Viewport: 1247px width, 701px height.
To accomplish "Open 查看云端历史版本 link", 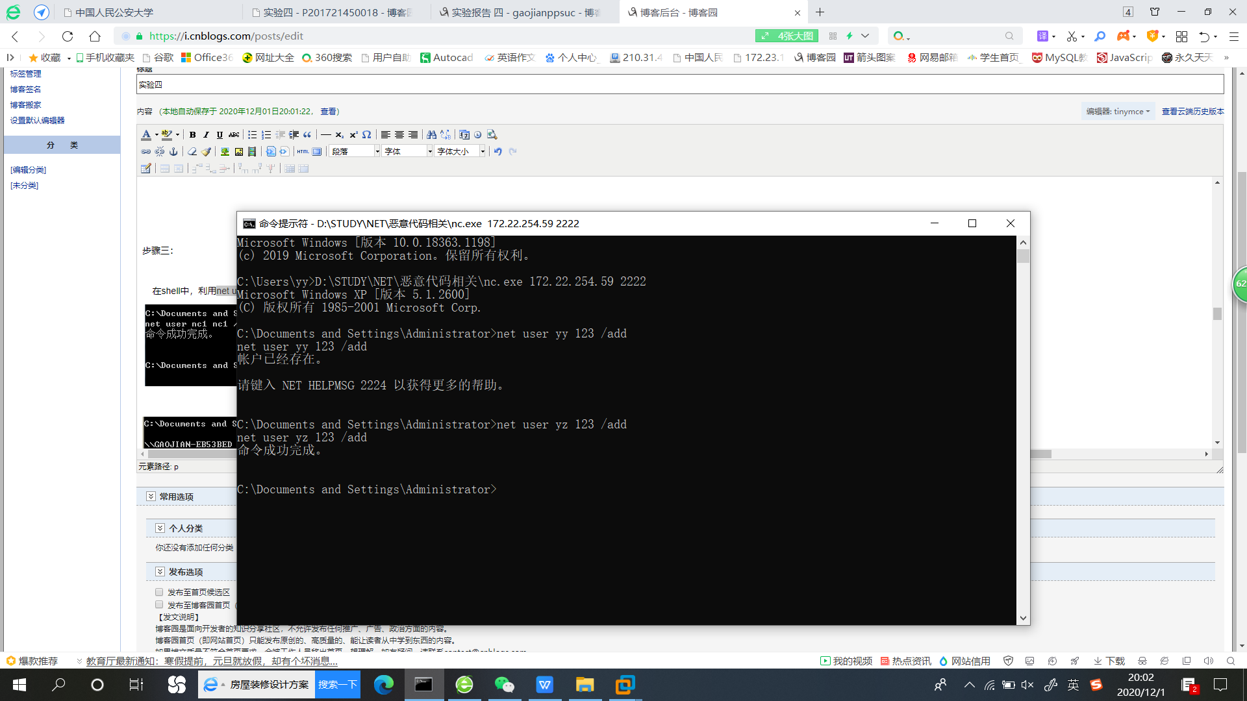I will [1192, 112].
